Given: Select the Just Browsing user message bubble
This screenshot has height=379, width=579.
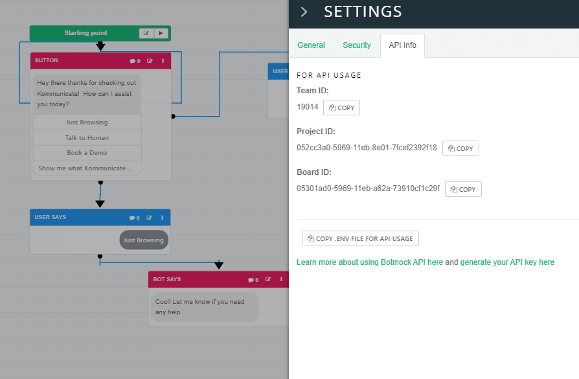Looking at the screenshot, I should (x=144, y=240).
